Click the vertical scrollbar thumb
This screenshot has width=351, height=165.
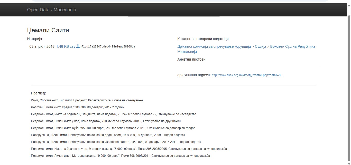349,87
